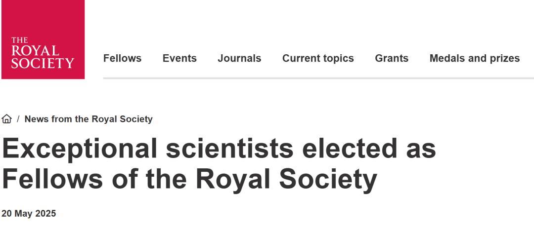
Task: Open News from the Royal Society breadcrumb
Action: click(89, 119)
